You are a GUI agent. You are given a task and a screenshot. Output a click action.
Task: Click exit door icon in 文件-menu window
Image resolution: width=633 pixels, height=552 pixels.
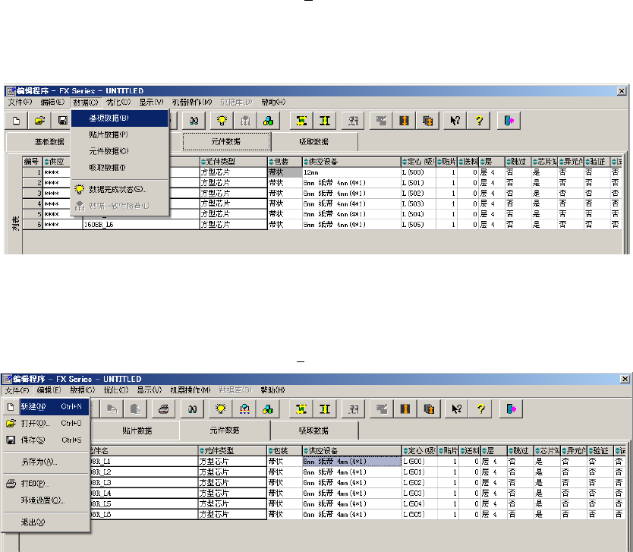(x=511, y=409)
